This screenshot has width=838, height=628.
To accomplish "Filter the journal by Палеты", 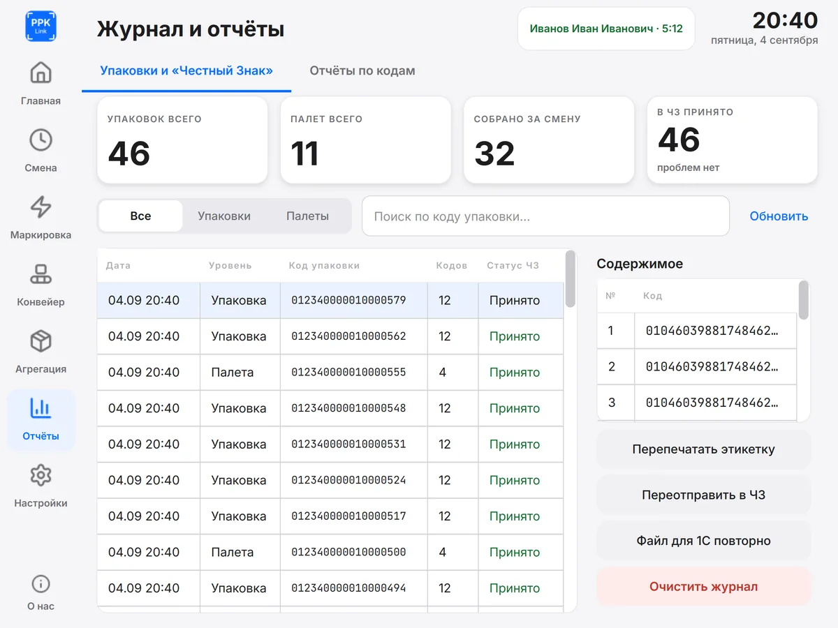I will [307, 216].
